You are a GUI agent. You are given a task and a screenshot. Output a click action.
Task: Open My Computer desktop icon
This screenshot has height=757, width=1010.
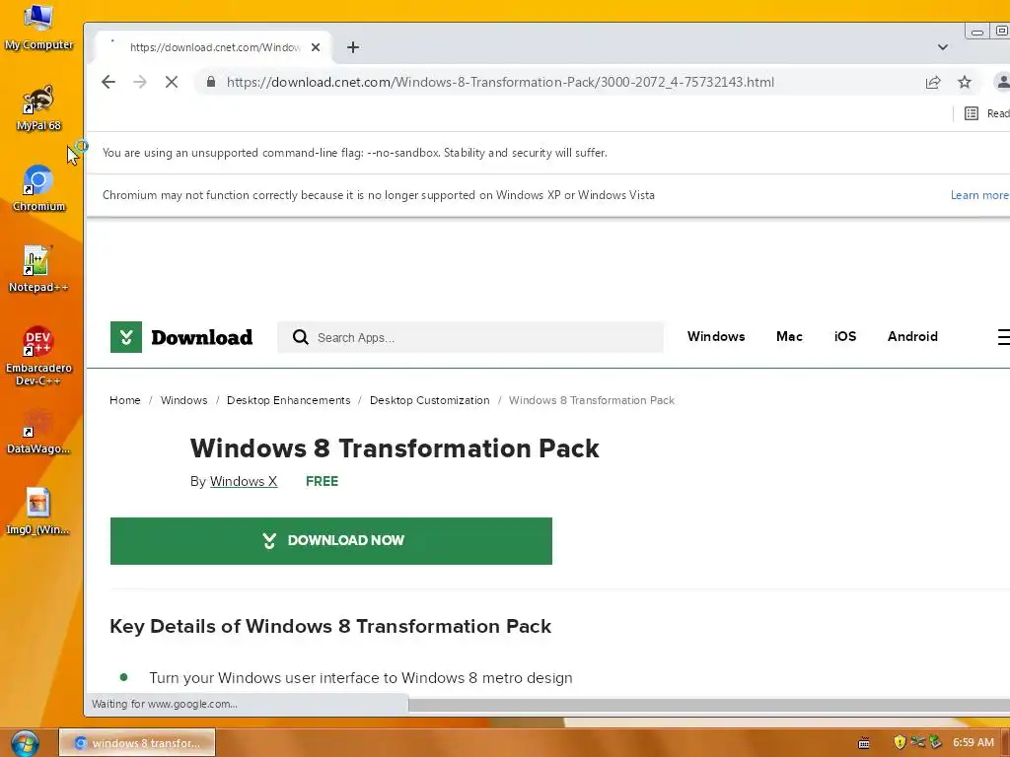tap(38, 27)
